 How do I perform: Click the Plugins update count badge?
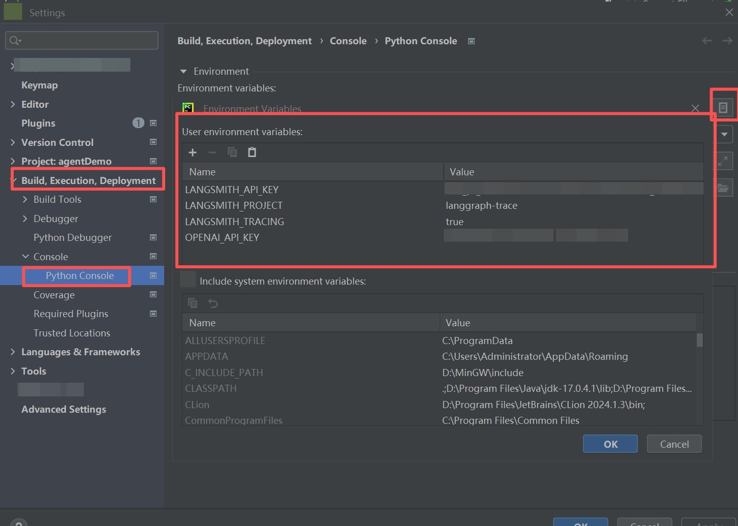(138, 123)
